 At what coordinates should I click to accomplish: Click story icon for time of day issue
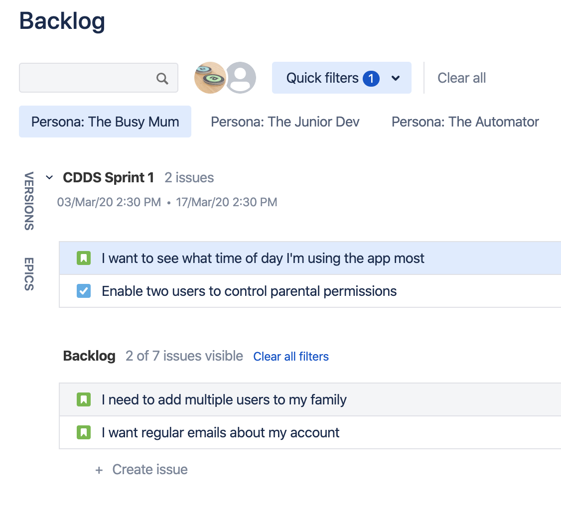84,258
